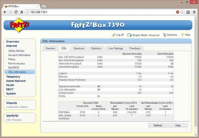
Task: Click the Send Direction column header
Action: tap(165, 54)
